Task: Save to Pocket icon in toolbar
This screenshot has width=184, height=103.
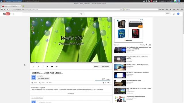Action: 167,9
